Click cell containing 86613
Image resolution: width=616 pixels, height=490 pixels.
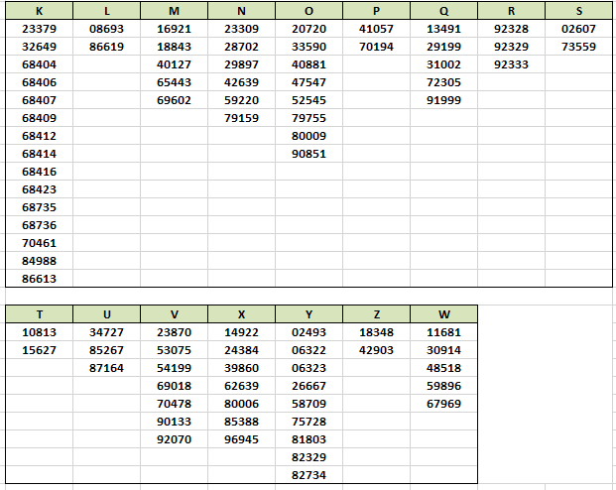tap(39, 279)
